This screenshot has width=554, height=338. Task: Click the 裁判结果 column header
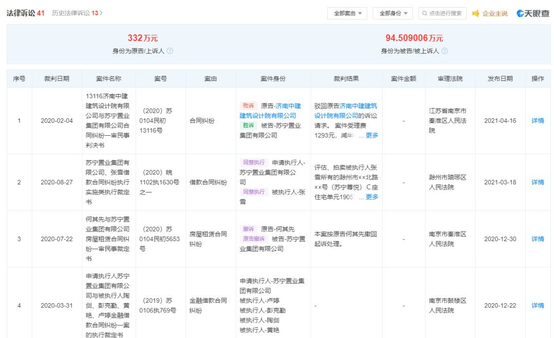pyautogui.click(x=346, y=79)
